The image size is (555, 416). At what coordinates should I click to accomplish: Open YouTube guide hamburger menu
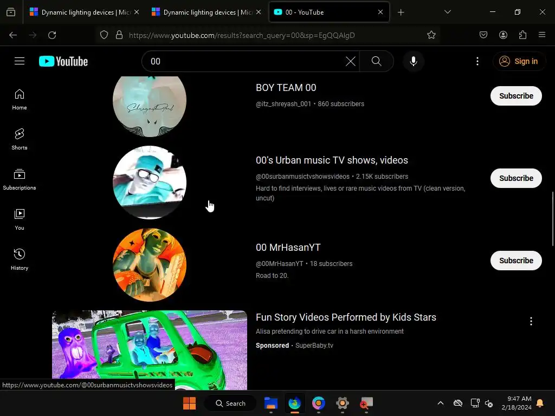pyautogui.click(x=20, y=61)
